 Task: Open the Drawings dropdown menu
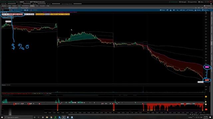(190, 10)
